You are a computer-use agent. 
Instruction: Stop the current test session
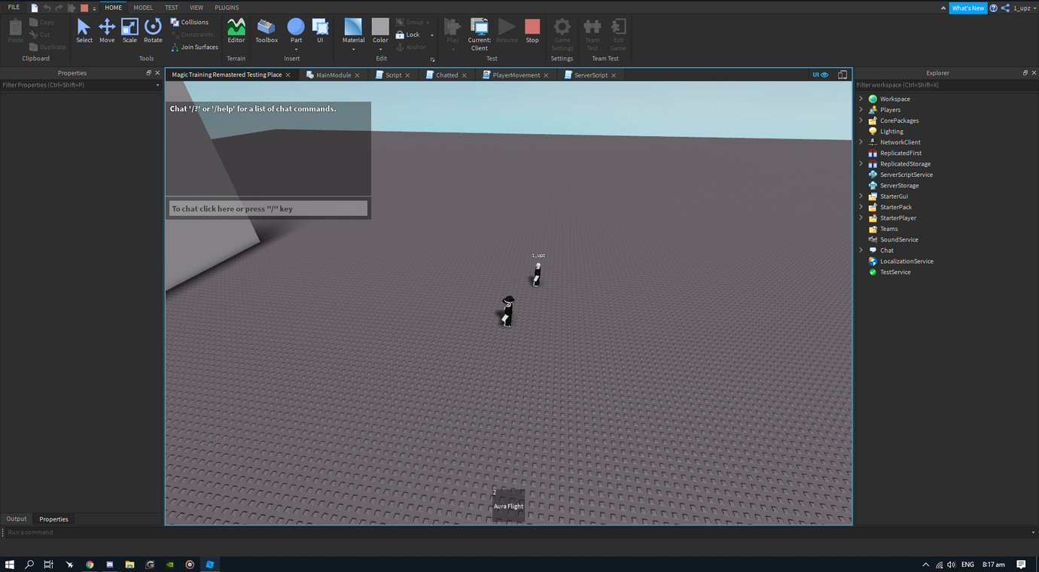click(532, 32)
